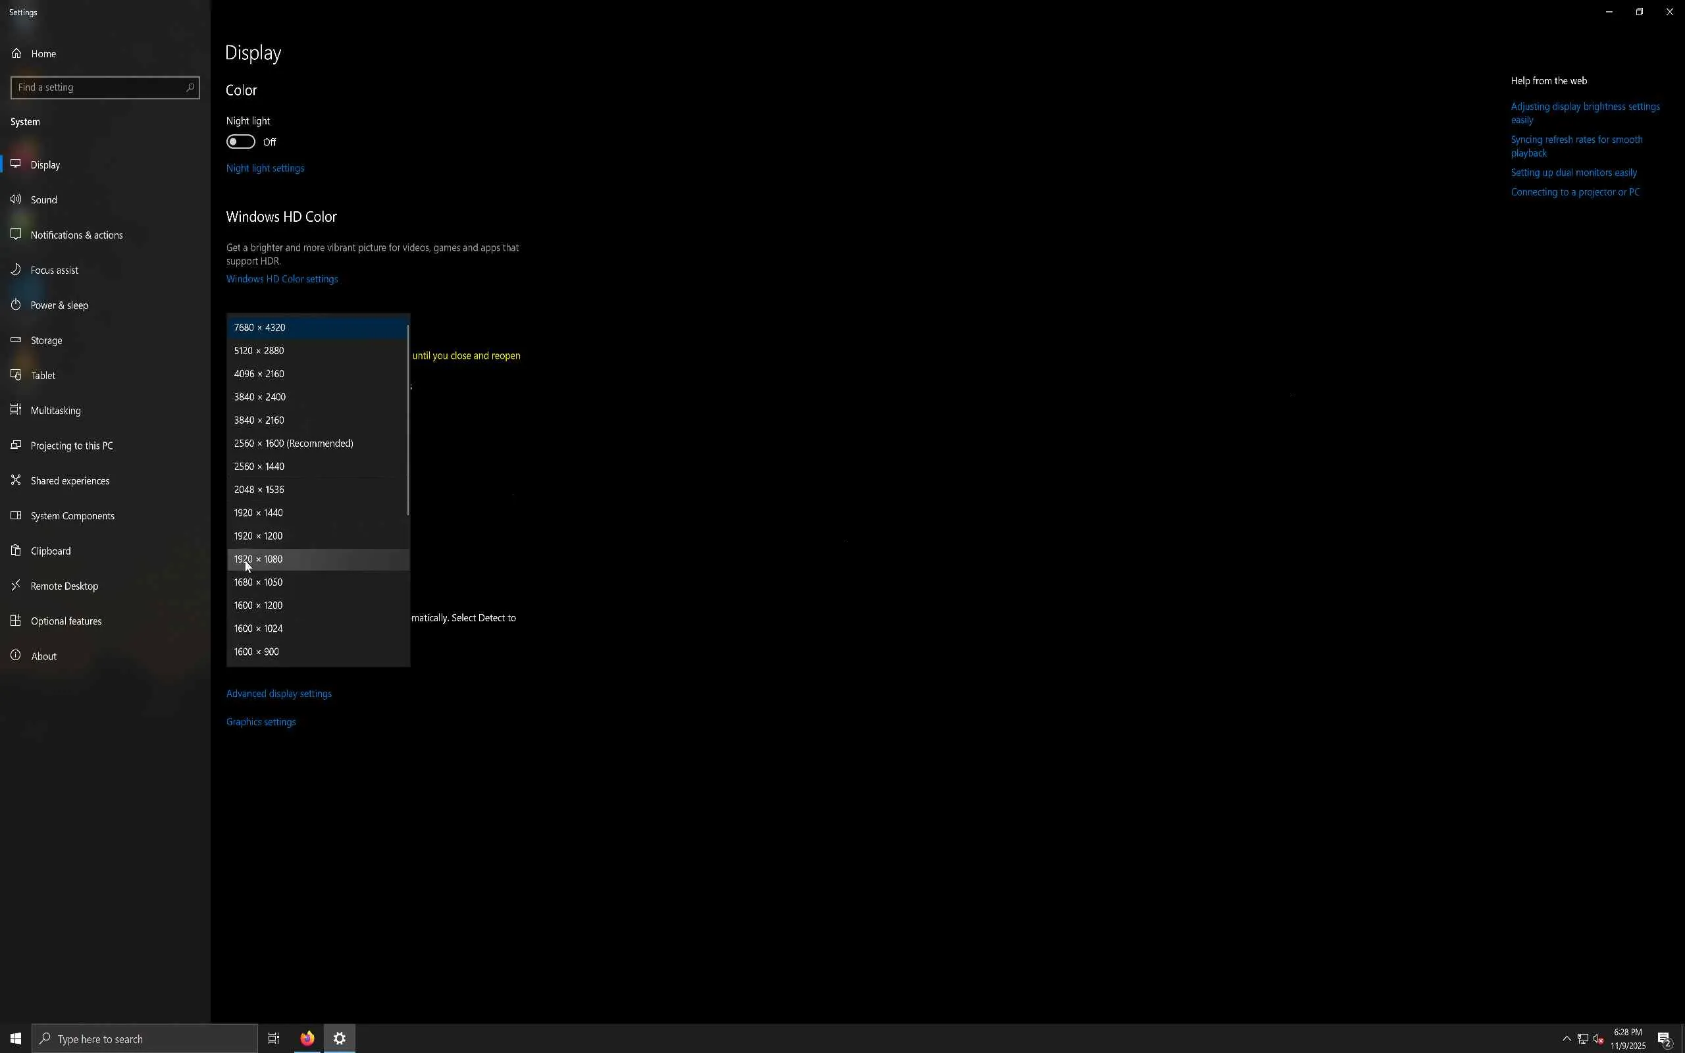Screen dimensions: 1685x1053
Task: Open Advanced display settings link
Action: [279, 694]
